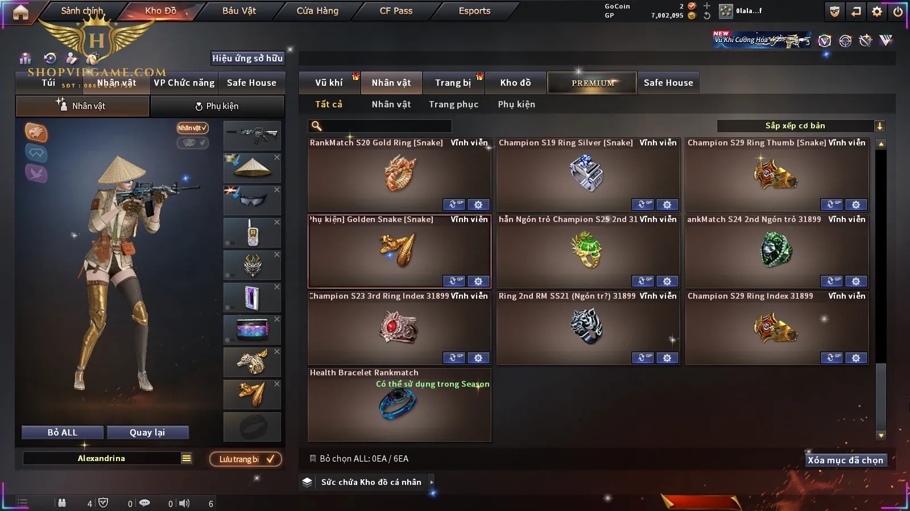910x511 pixels.
Task: Switch to the Vũ khí tab
Action: pos(329,83)
